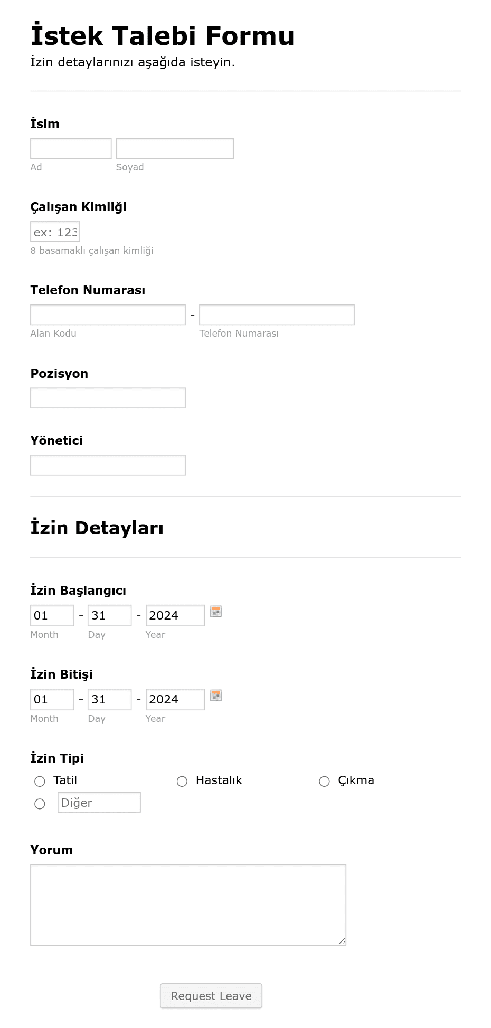Select the Tatil radio option
The height and width of the screenshot is (1028, 491).
pos(40,781)
